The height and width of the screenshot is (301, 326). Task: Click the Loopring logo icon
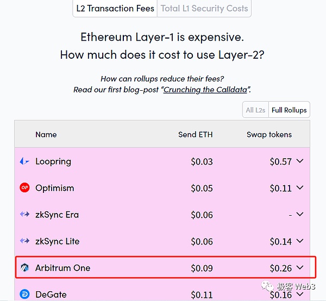(24, 161)
